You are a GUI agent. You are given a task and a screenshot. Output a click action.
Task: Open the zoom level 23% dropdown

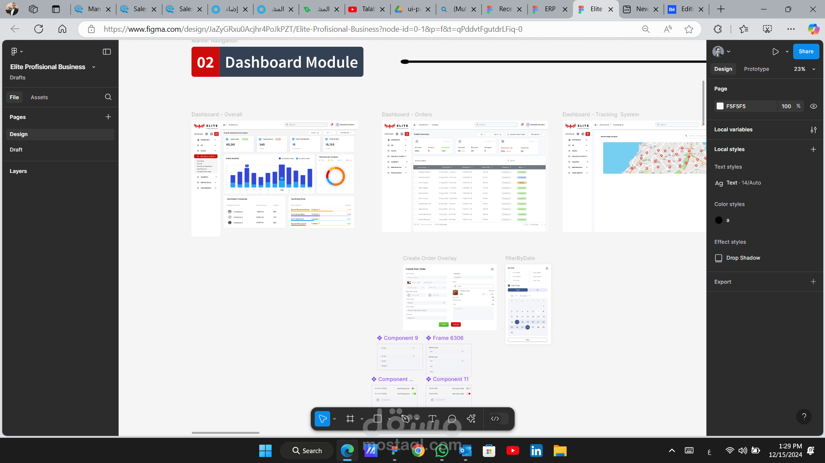click(x=805, y=69)
